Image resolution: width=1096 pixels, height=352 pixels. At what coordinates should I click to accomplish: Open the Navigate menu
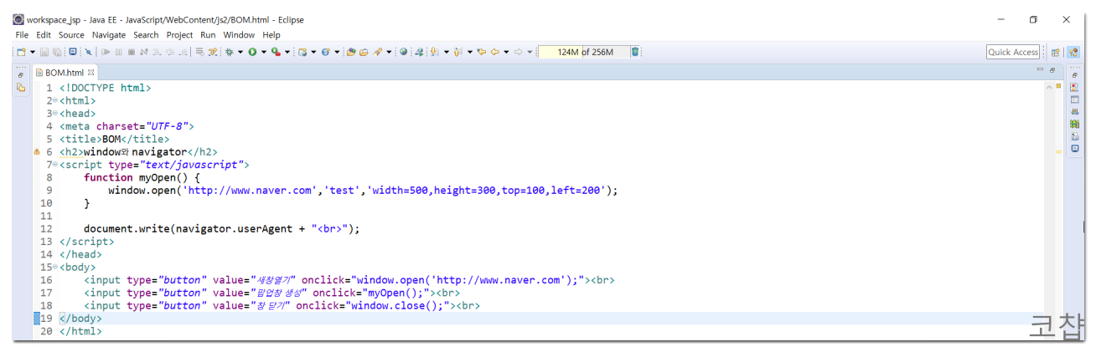click(109, 35)
